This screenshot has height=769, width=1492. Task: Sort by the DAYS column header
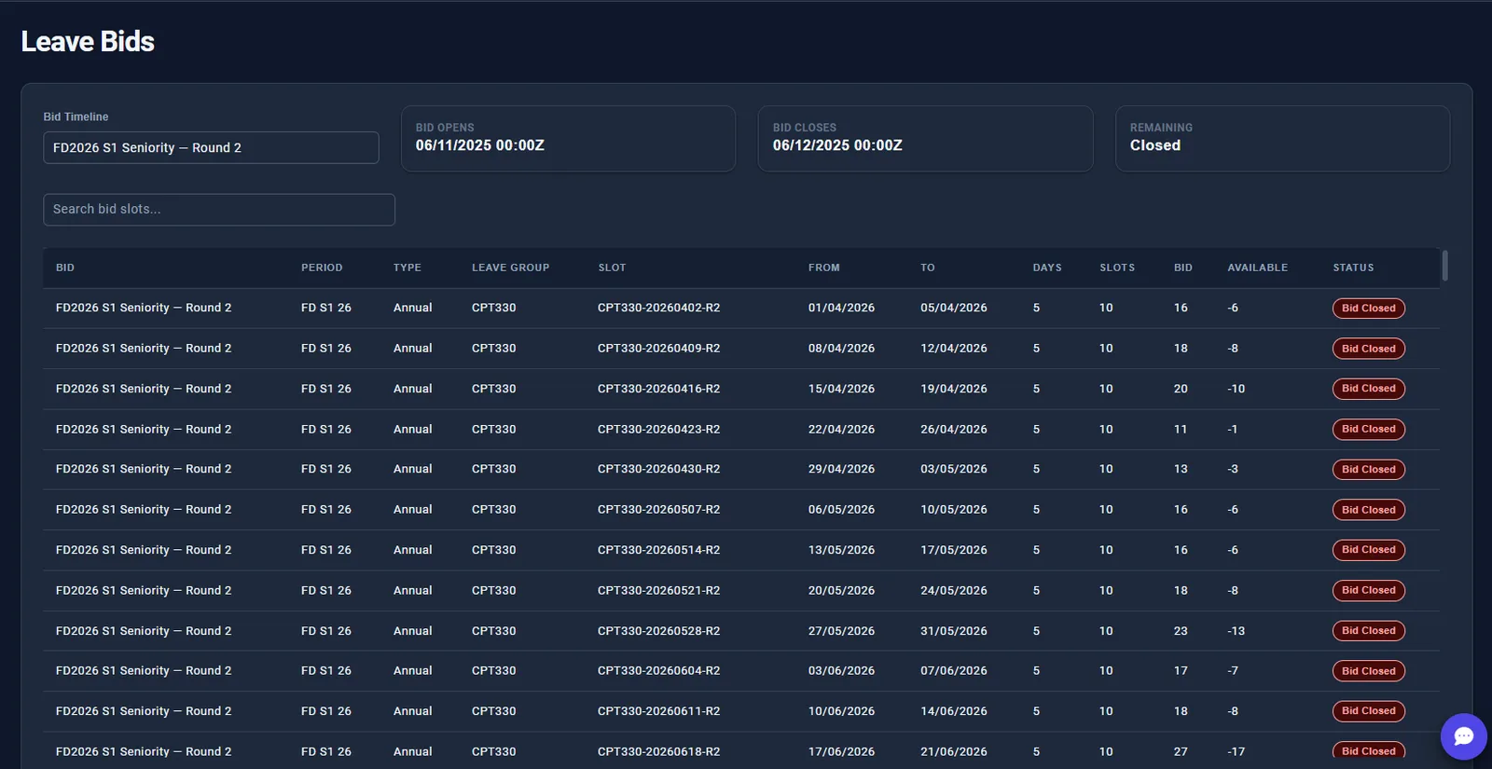click(1047, 268)
